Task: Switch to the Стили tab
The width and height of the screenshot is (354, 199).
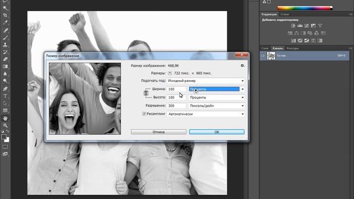Action: point(285,14)
